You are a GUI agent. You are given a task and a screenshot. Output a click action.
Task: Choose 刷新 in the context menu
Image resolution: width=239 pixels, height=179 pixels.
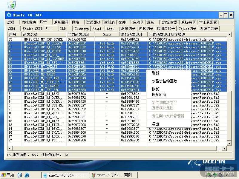(x=168, y=73)
